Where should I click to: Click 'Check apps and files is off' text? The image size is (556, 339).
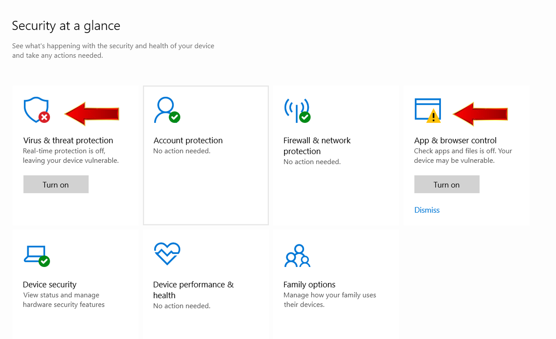463,156
